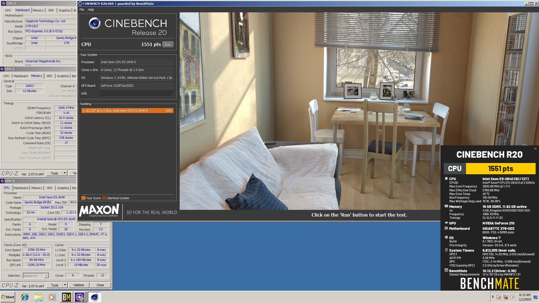Click the yellow 1551 pts score bar
Screen dimensions: 539x303
pyautogui.click(x=501, y=169)
